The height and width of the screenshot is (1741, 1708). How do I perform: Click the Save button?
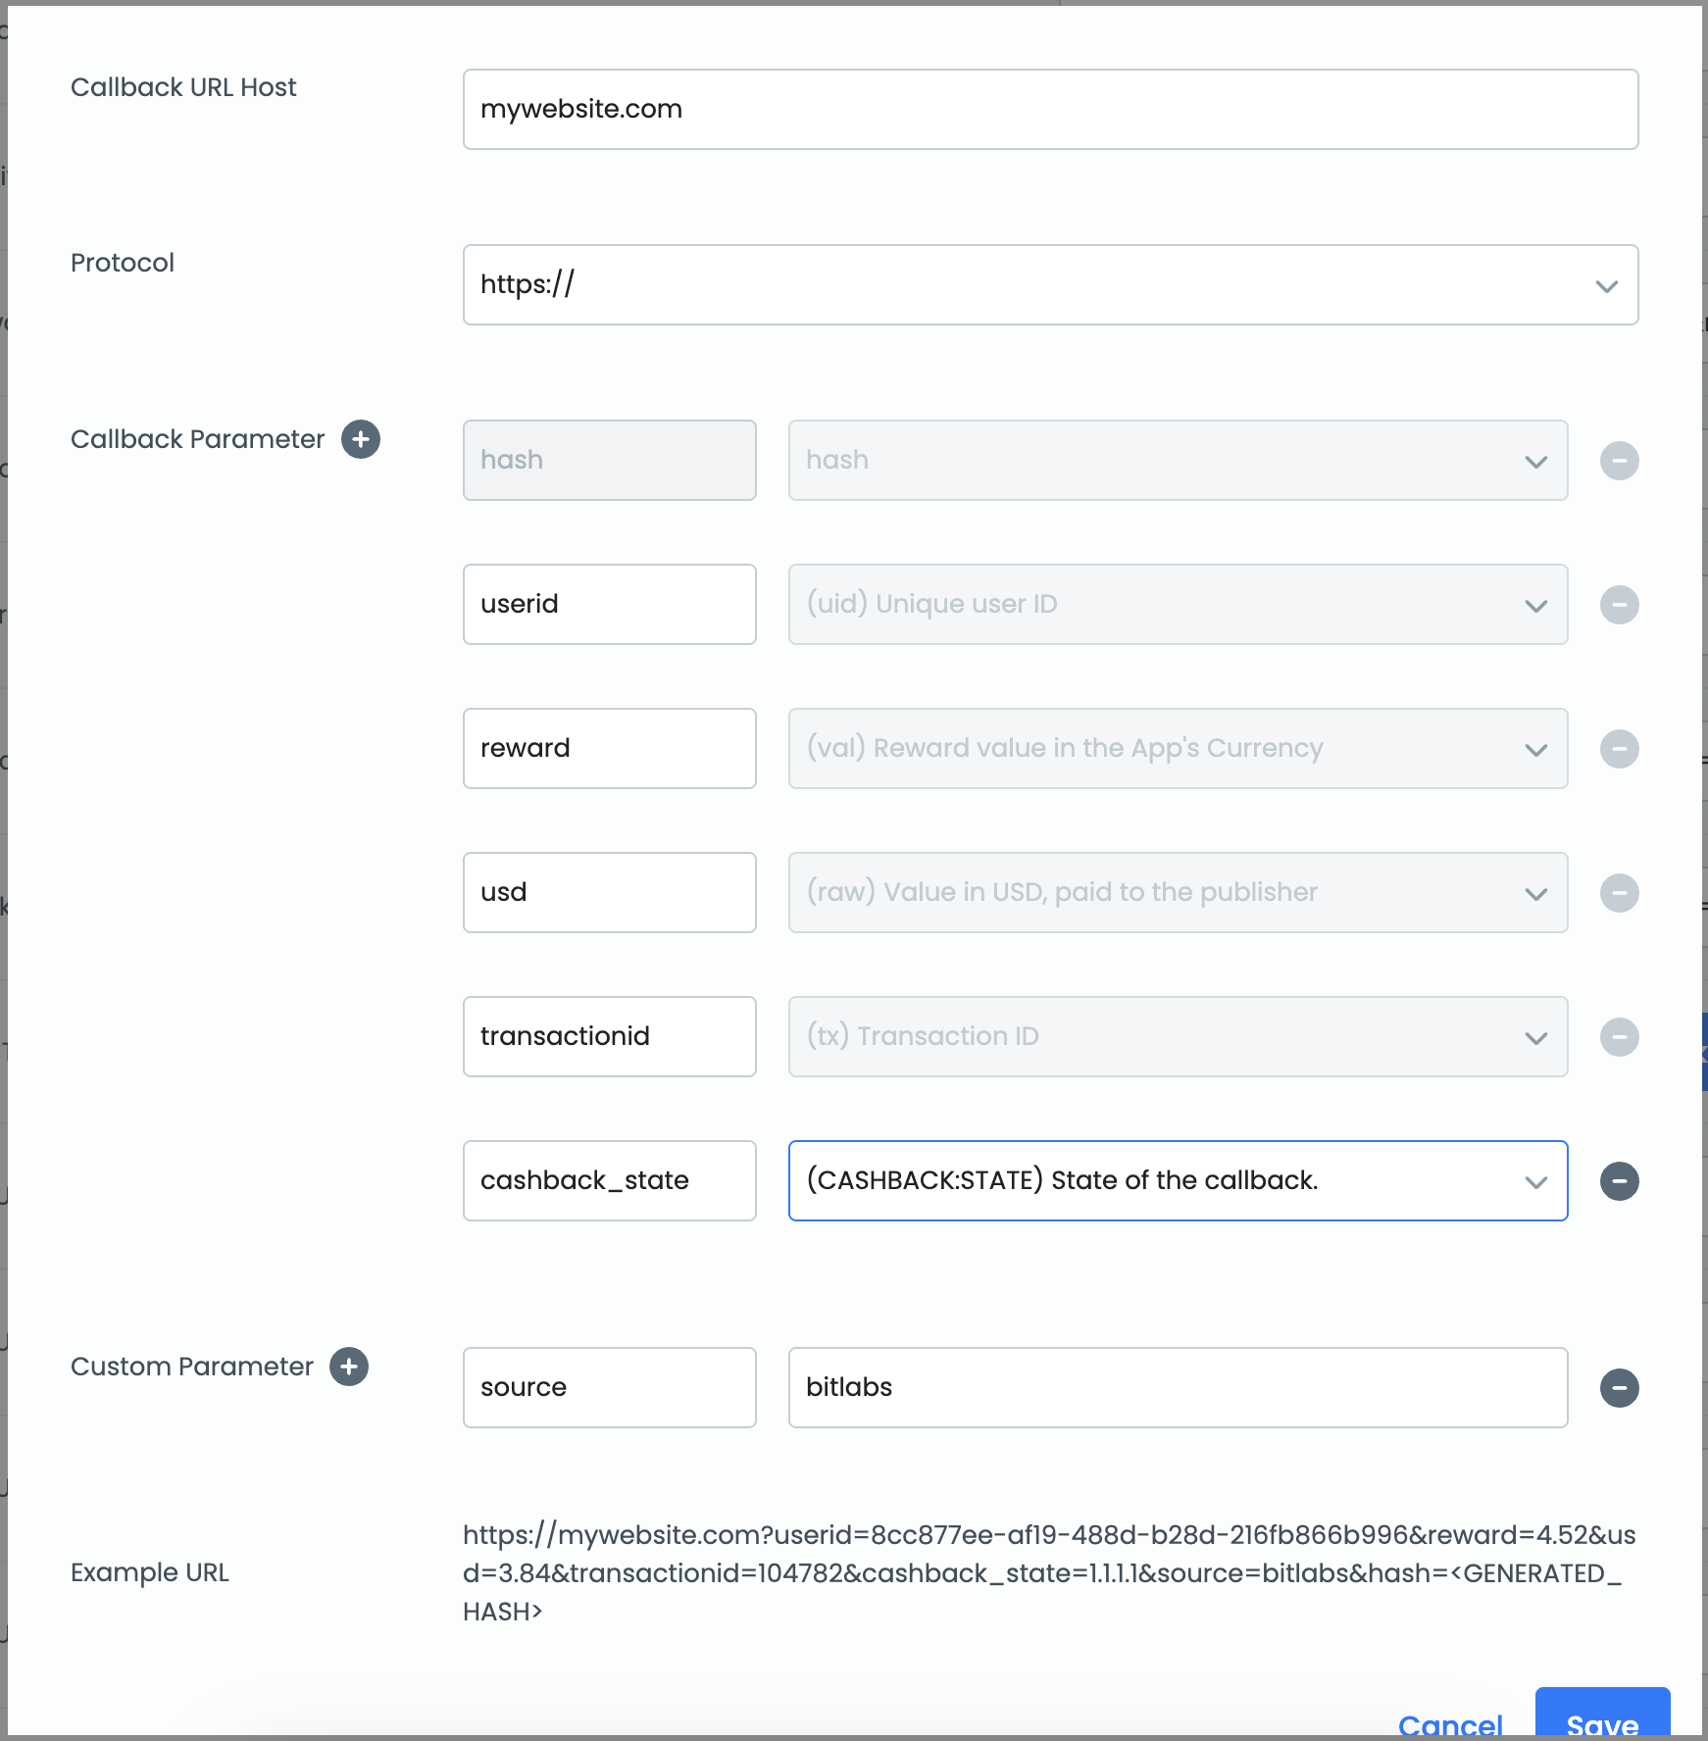pyautogui.click(x=1602, y=1716)
